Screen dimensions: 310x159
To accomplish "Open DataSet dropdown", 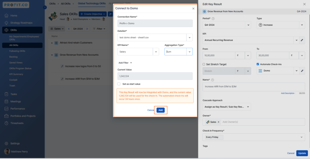I will click(190, 38).
